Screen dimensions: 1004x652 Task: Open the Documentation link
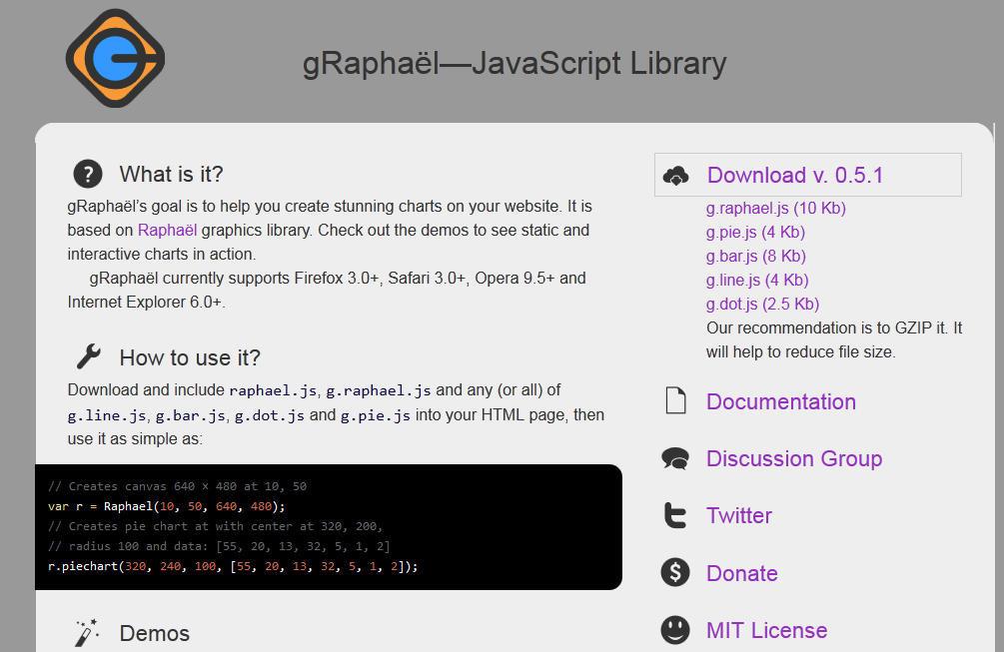click(780, 402)
